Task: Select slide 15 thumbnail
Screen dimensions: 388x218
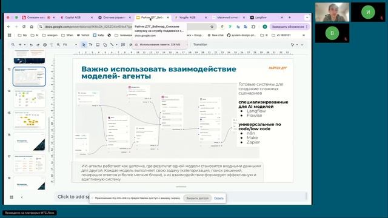Action: [x=29, y=120]
